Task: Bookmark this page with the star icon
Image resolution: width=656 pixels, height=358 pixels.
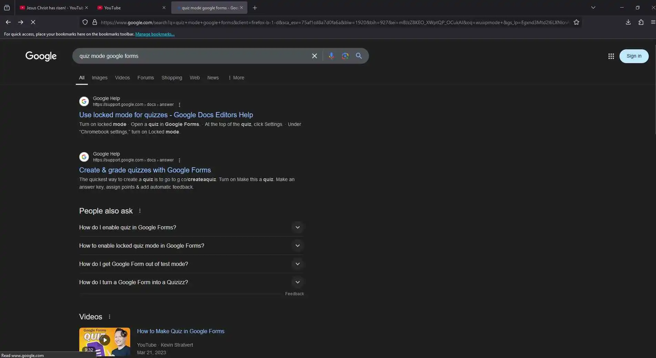Action: (576, 22)
